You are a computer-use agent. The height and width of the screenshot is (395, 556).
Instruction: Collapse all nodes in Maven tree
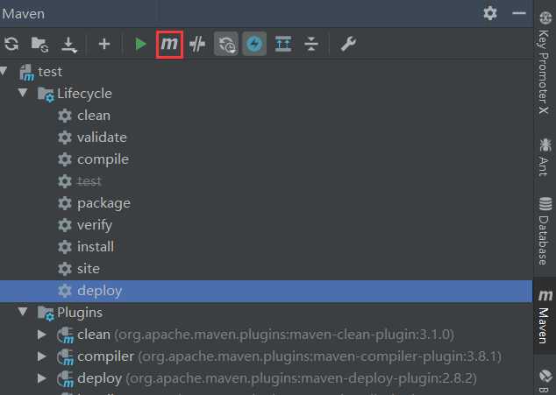[310, 45]
